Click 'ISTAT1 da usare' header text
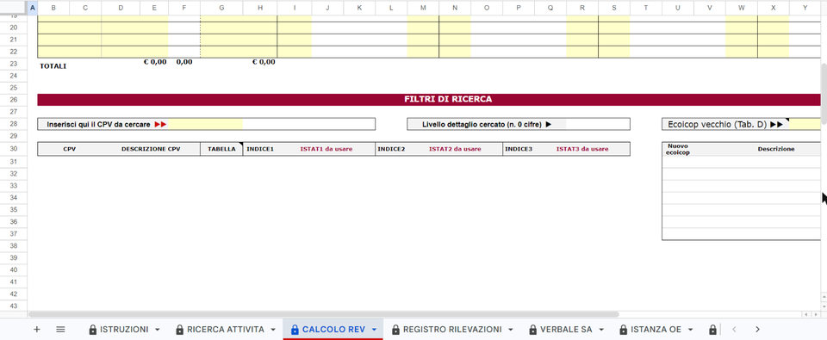 click(326, 149)
